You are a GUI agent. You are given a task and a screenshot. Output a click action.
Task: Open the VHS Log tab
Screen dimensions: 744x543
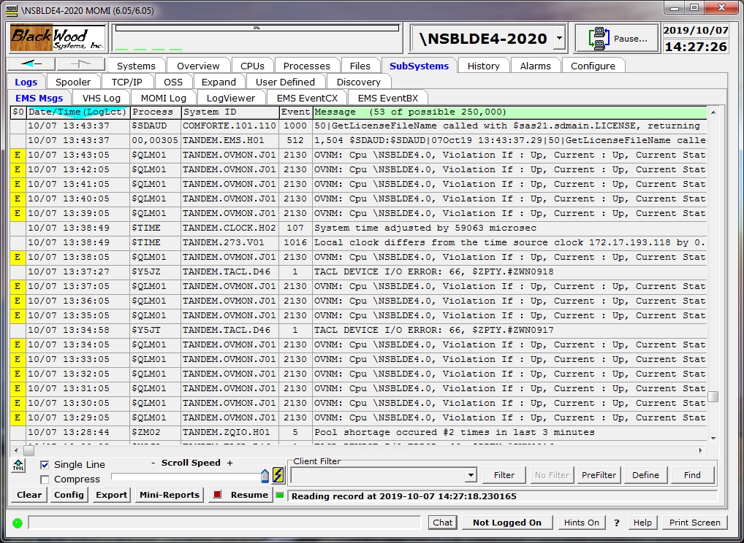[x=101, y=98]
